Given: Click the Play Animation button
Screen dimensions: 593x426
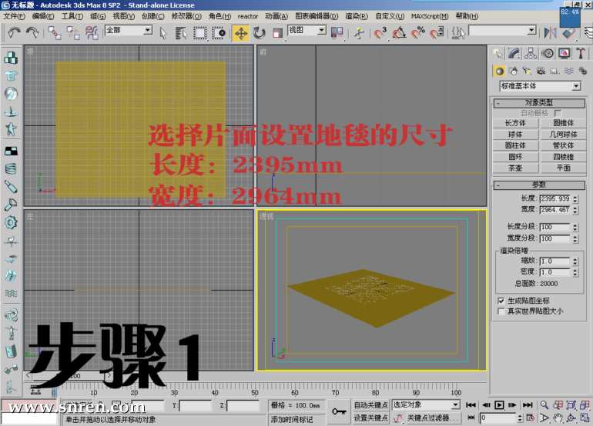Looking at the screenshot, I should (499, 404).
